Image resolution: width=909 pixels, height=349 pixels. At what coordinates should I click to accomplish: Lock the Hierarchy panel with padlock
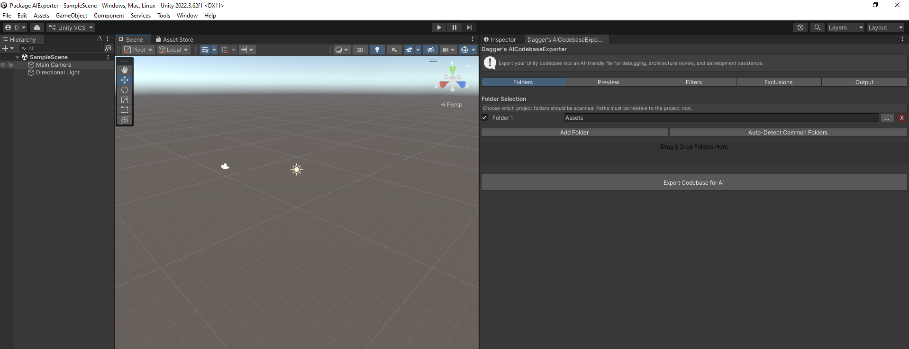pyautogui.click(x=100, y=39)
